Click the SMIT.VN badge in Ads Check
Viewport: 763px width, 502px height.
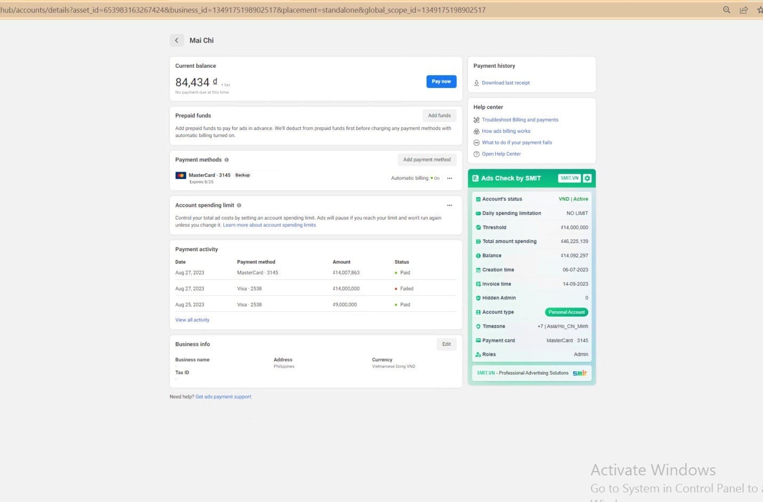pyautogui.click(x=569, y=178)
